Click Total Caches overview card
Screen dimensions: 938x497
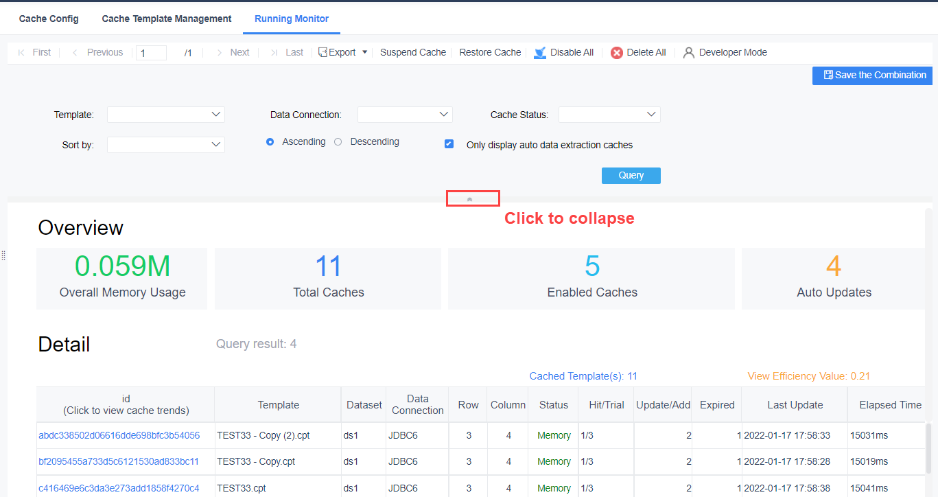click(x=328, y=279)
